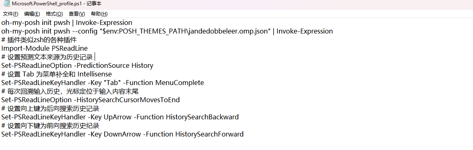Click line 'Import-Module PSReadLine'

pos(44,48)
